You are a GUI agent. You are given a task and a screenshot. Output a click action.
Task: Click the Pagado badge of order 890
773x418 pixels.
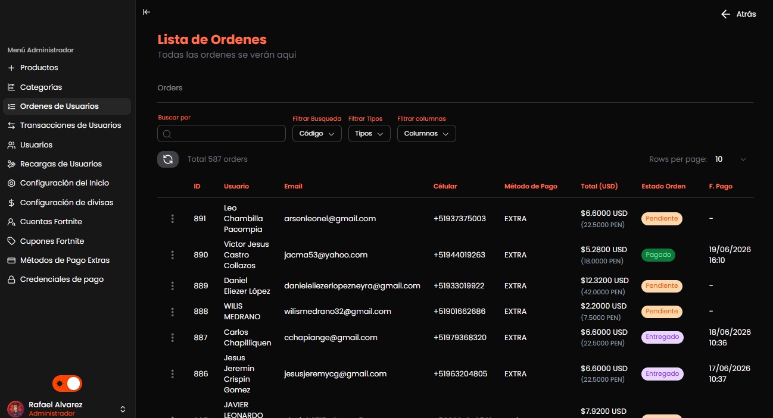(x=658, y=255)
